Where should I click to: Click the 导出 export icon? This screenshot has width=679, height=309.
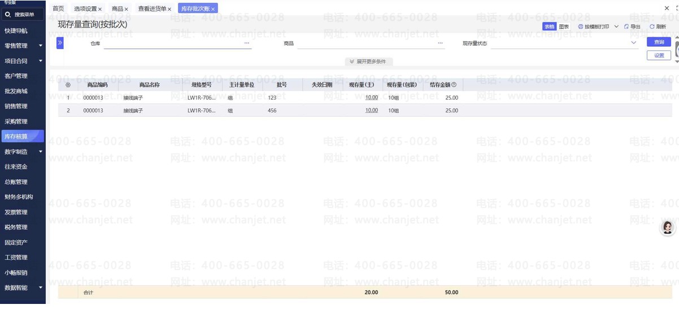(x=626, y=27)
